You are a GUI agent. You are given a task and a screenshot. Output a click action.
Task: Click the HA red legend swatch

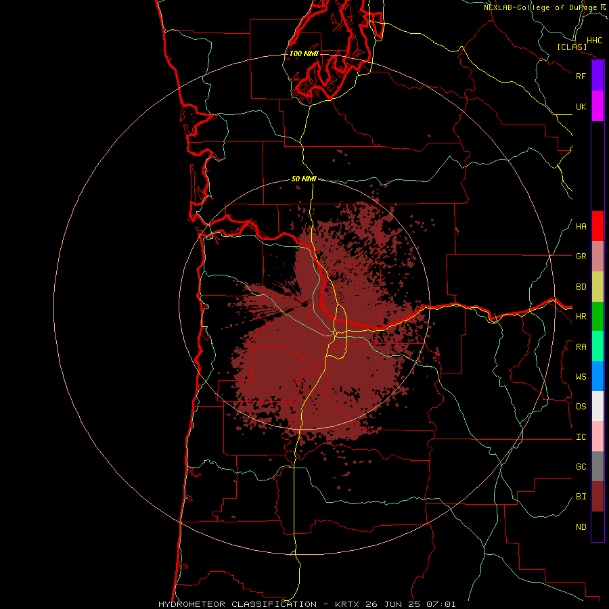coord(597,226)
